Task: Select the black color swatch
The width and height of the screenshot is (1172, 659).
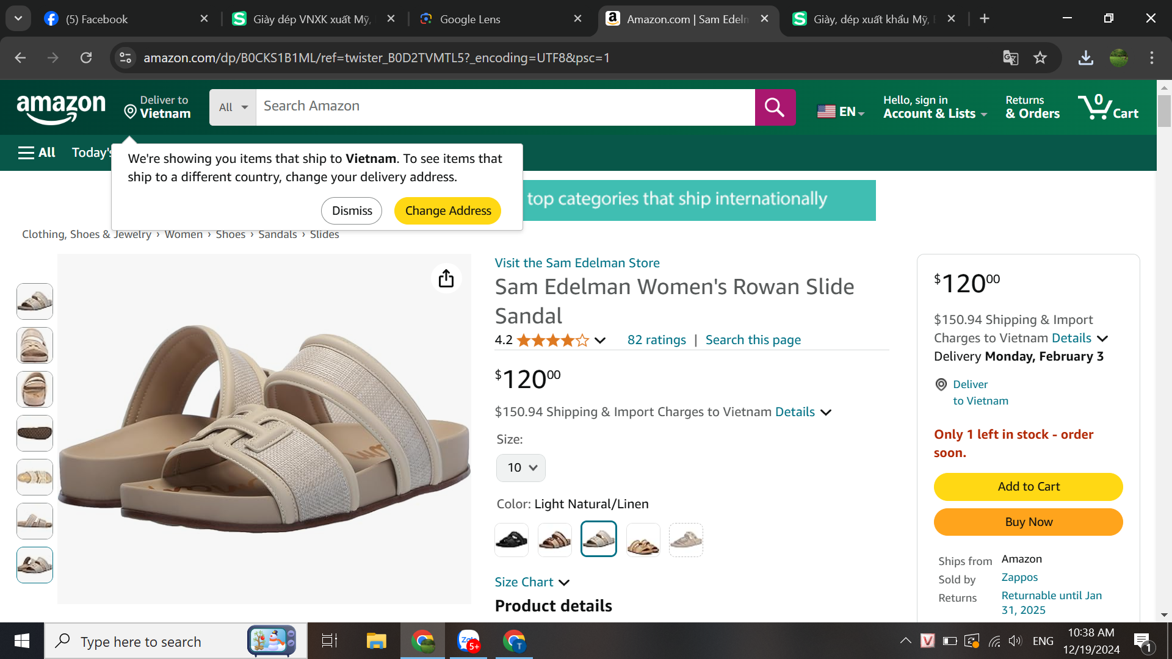Action: (512, 539)
